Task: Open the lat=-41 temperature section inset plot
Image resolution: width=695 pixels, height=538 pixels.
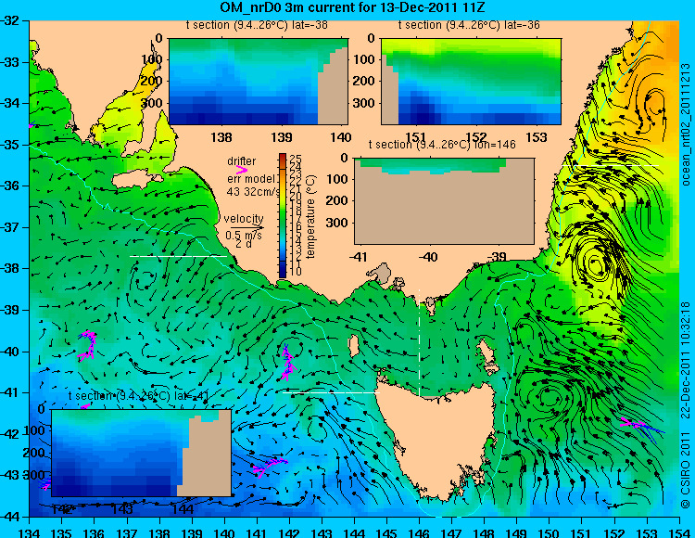Action: tap(142, 453)
